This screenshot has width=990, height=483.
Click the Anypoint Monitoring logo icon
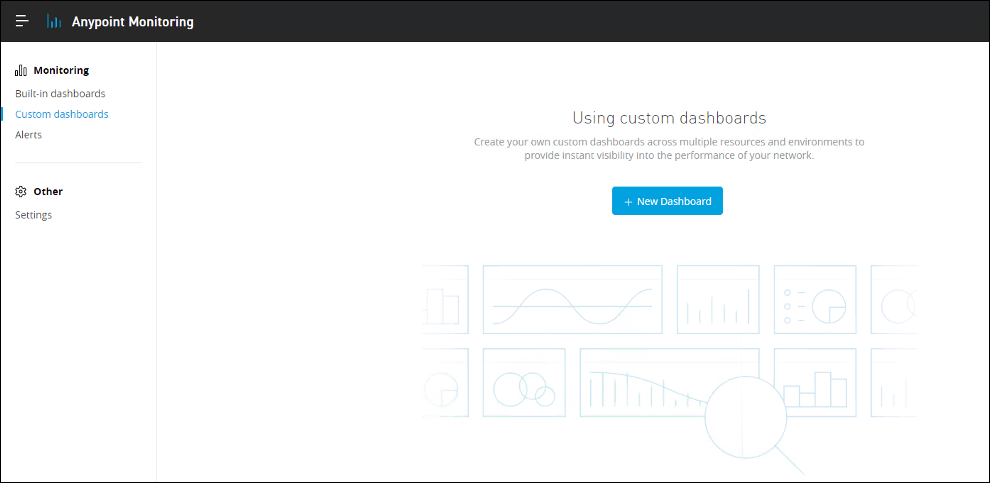pyautogui.click(x=54, y=21)
